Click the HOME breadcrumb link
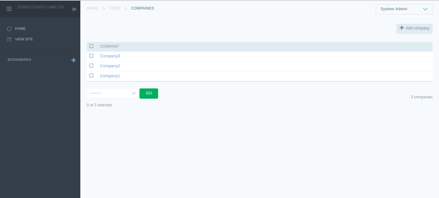This screenshot has width=439, height=198. pos(93,8)
